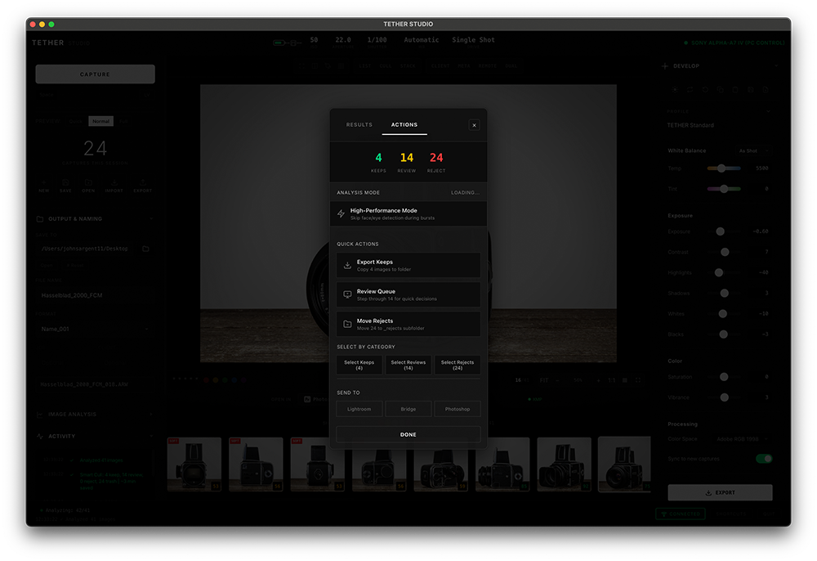Select the Actions tab
Viewport: 817px width, 561px height.
click(x=404, y=125)
